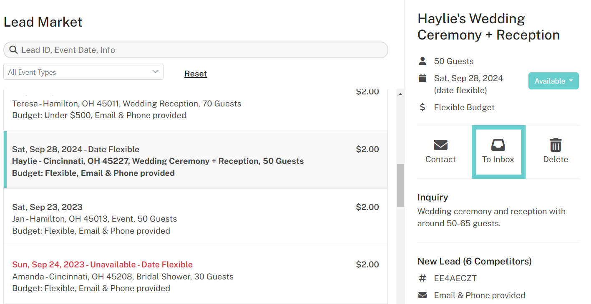Click the Reset link
The image size is (591, 304).
pos(196,74)
